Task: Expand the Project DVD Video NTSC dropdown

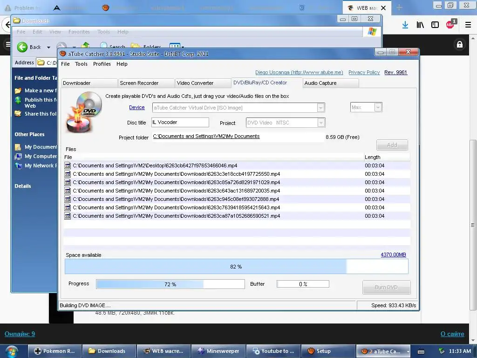Action: pyautogui.click(x=321, y=123)
